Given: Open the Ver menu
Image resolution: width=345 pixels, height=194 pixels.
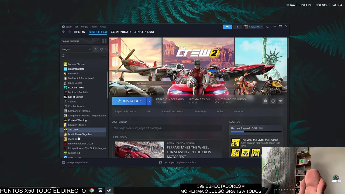Looking at the screenshot, I should tap(76, 27).
